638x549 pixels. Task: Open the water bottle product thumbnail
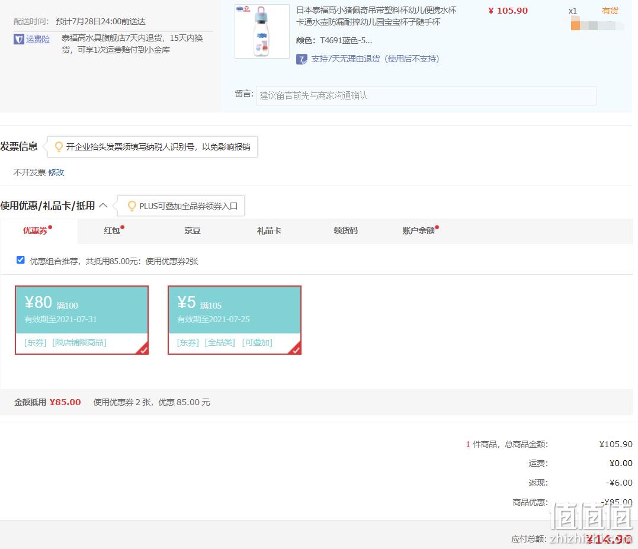262,31
